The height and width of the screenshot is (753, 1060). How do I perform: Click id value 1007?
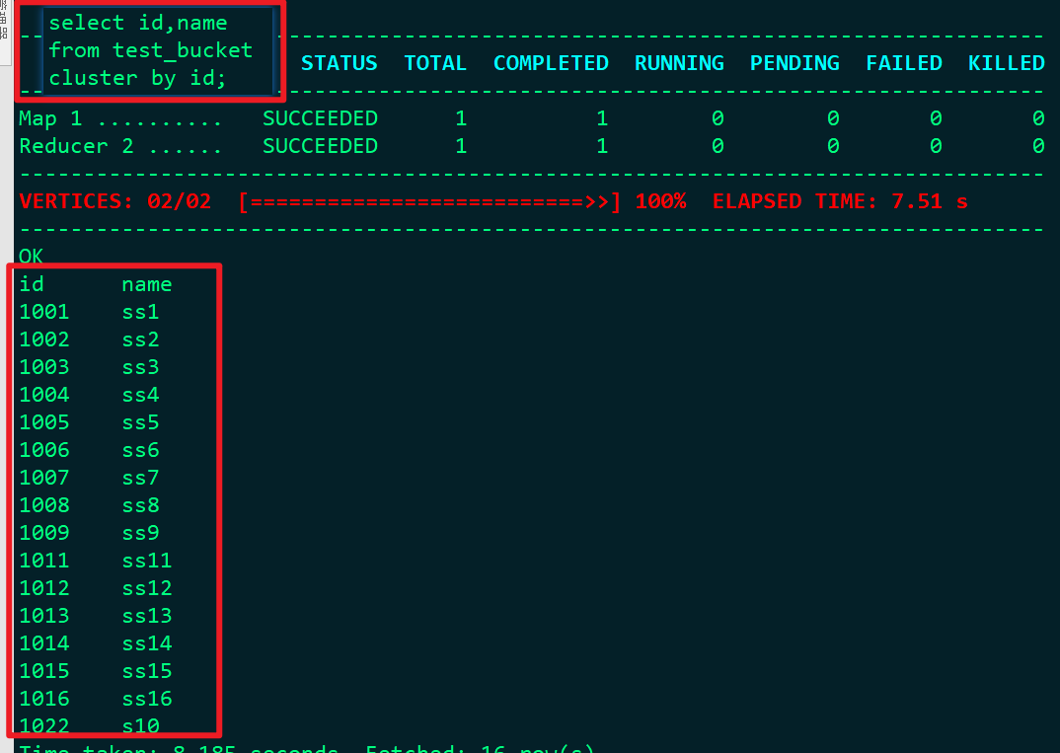click(x=44, y=478)
